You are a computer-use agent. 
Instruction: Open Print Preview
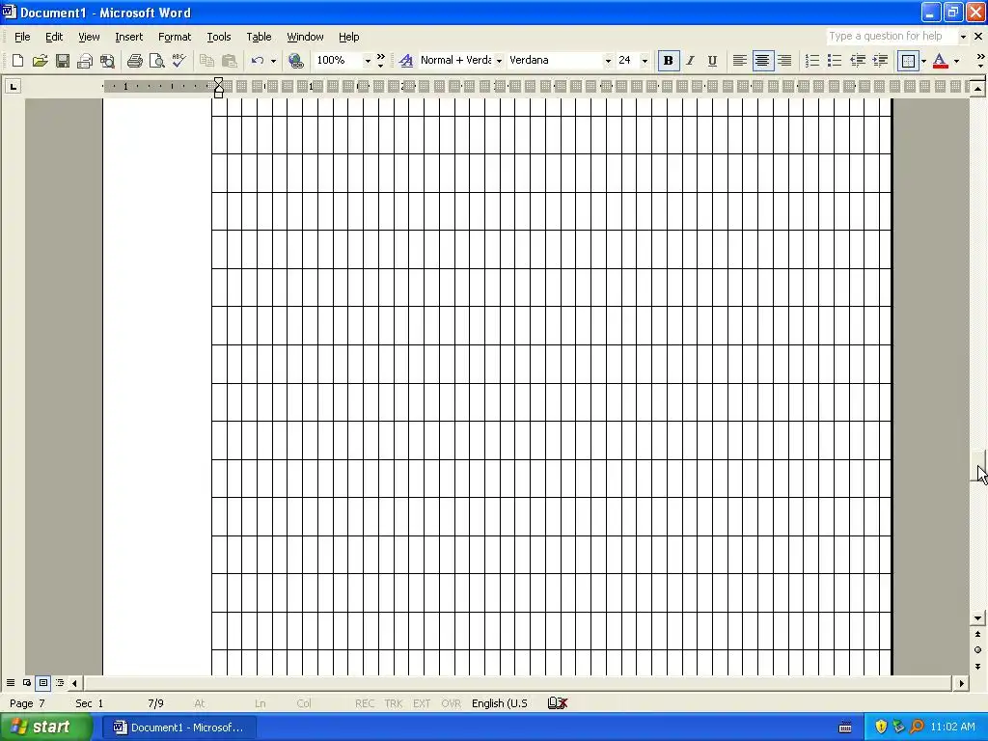click(x=156, y=61)
